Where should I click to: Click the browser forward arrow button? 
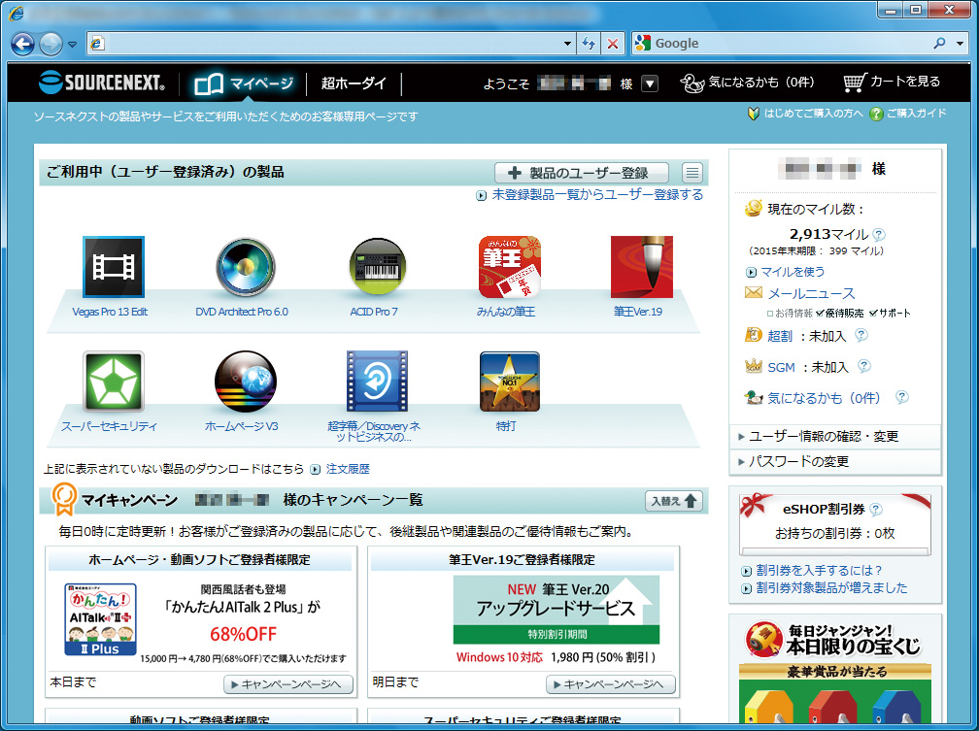pos(51,44)
